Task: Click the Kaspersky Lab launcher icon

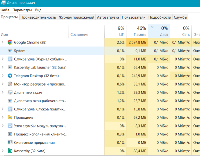Action: [10, 68]
